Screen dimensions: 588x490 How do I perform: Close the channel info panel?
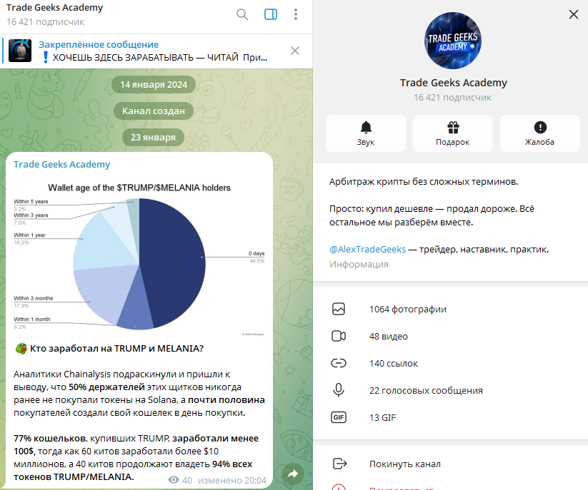pos(573,14)
